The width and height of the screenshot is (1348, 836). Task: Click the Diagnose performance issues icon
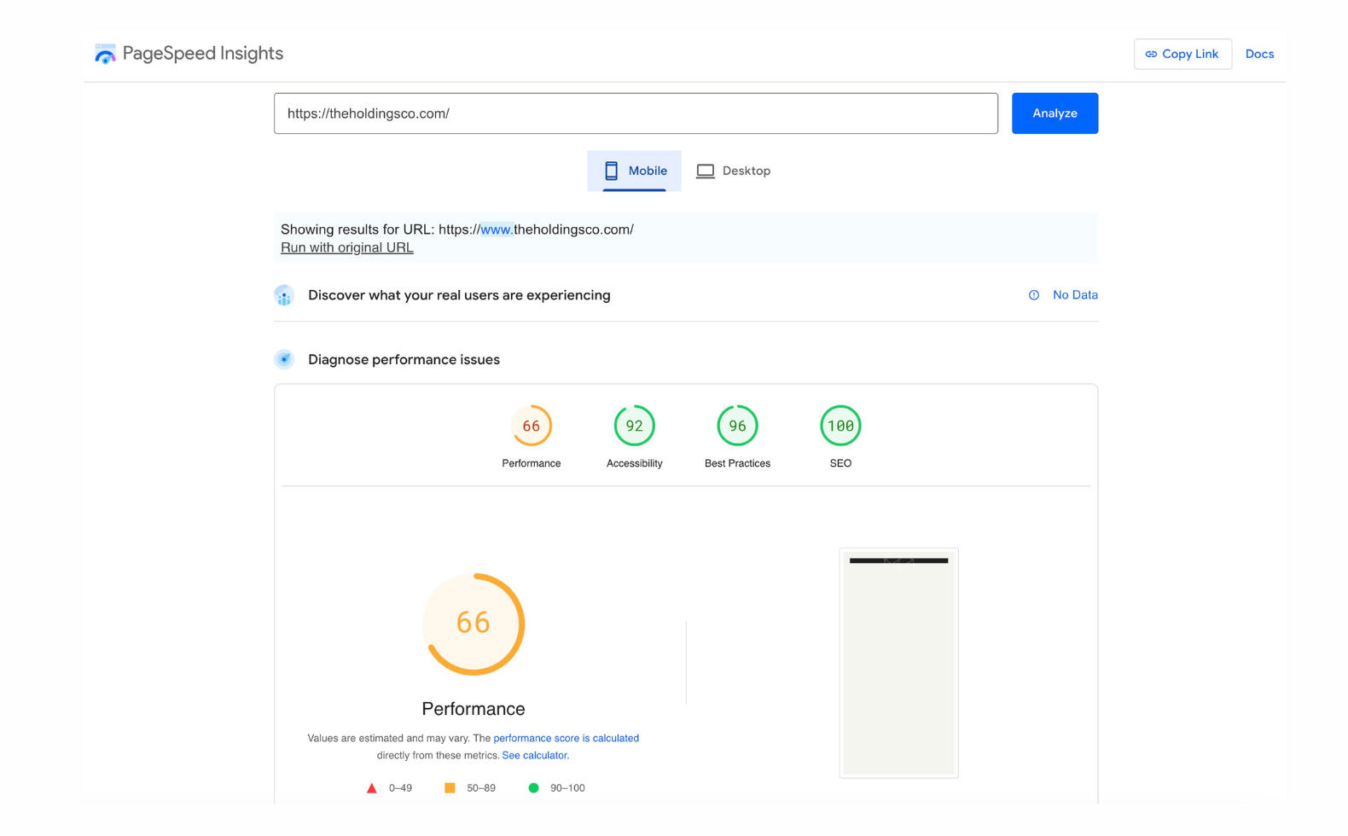[284, 359]
